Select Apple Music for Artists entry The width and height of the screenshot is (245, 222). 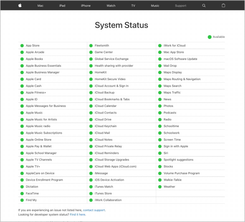41,120
